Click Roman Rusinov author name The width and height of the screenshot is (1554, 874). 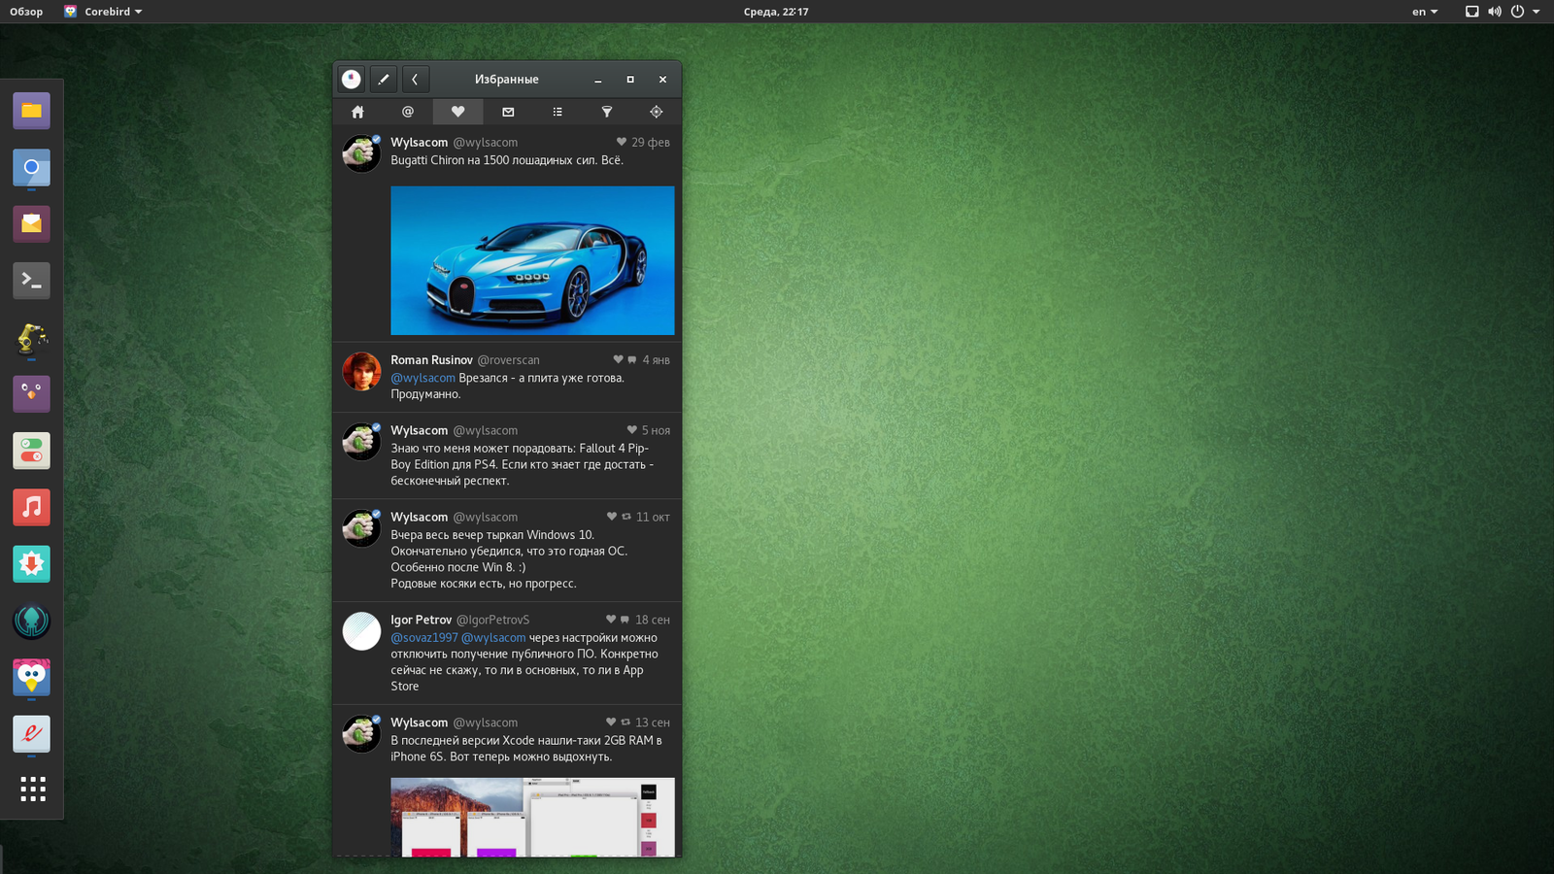click(431, 360)
